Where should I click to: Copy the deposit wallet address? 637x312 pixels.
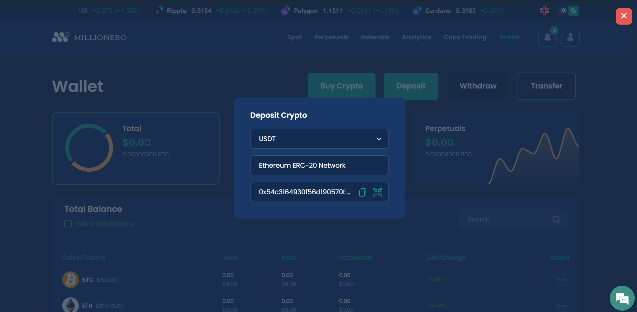(x=363, y=192)
